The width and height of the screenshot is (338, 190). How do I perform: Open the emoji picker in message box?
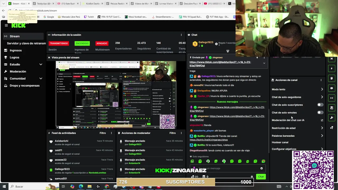(x=261, y=168)
